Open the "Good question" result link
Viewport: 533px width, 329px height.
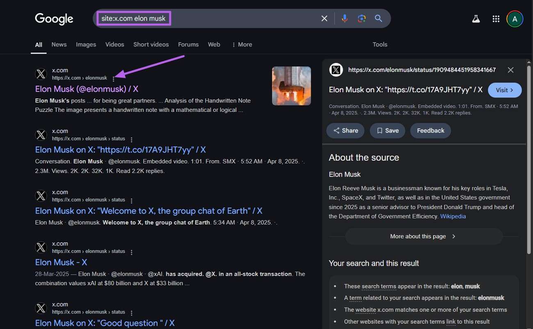(x=105, y=323)
